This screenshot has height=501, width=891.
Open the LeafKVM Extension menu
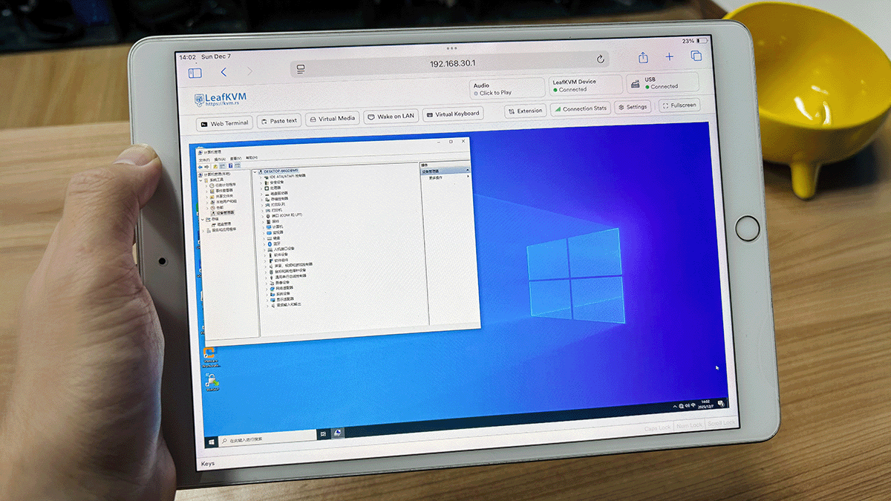click(525, 111)
